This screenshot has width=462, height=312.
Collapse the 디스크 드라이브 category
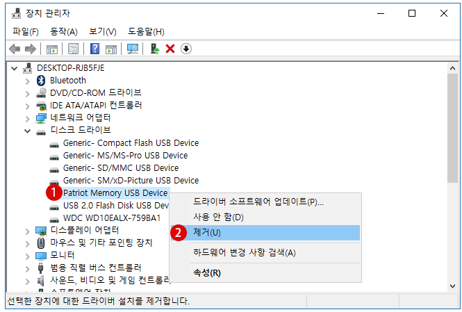click(27, 131)
